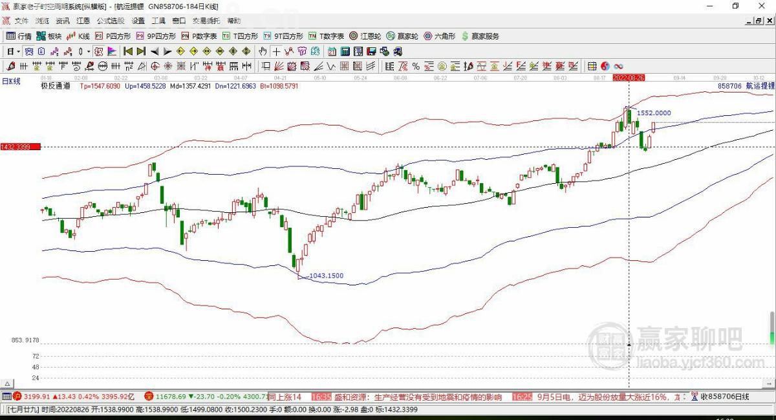Image resolution: width=776 pixels, height=420 pixels.
Task: Open the calendar 21 icon
Action: point(332,51)
